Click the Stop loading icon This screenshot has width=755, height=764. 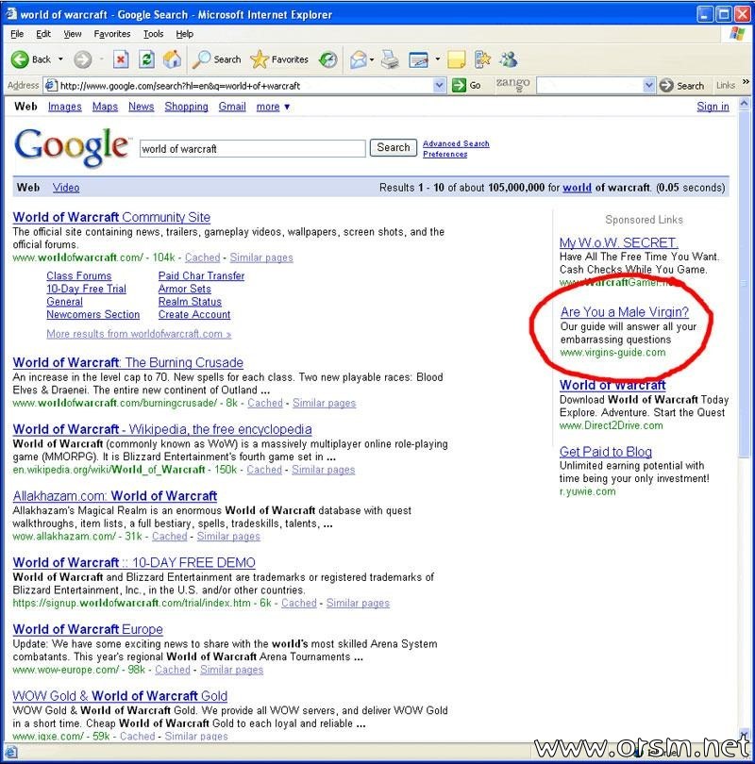pos(121,59)
